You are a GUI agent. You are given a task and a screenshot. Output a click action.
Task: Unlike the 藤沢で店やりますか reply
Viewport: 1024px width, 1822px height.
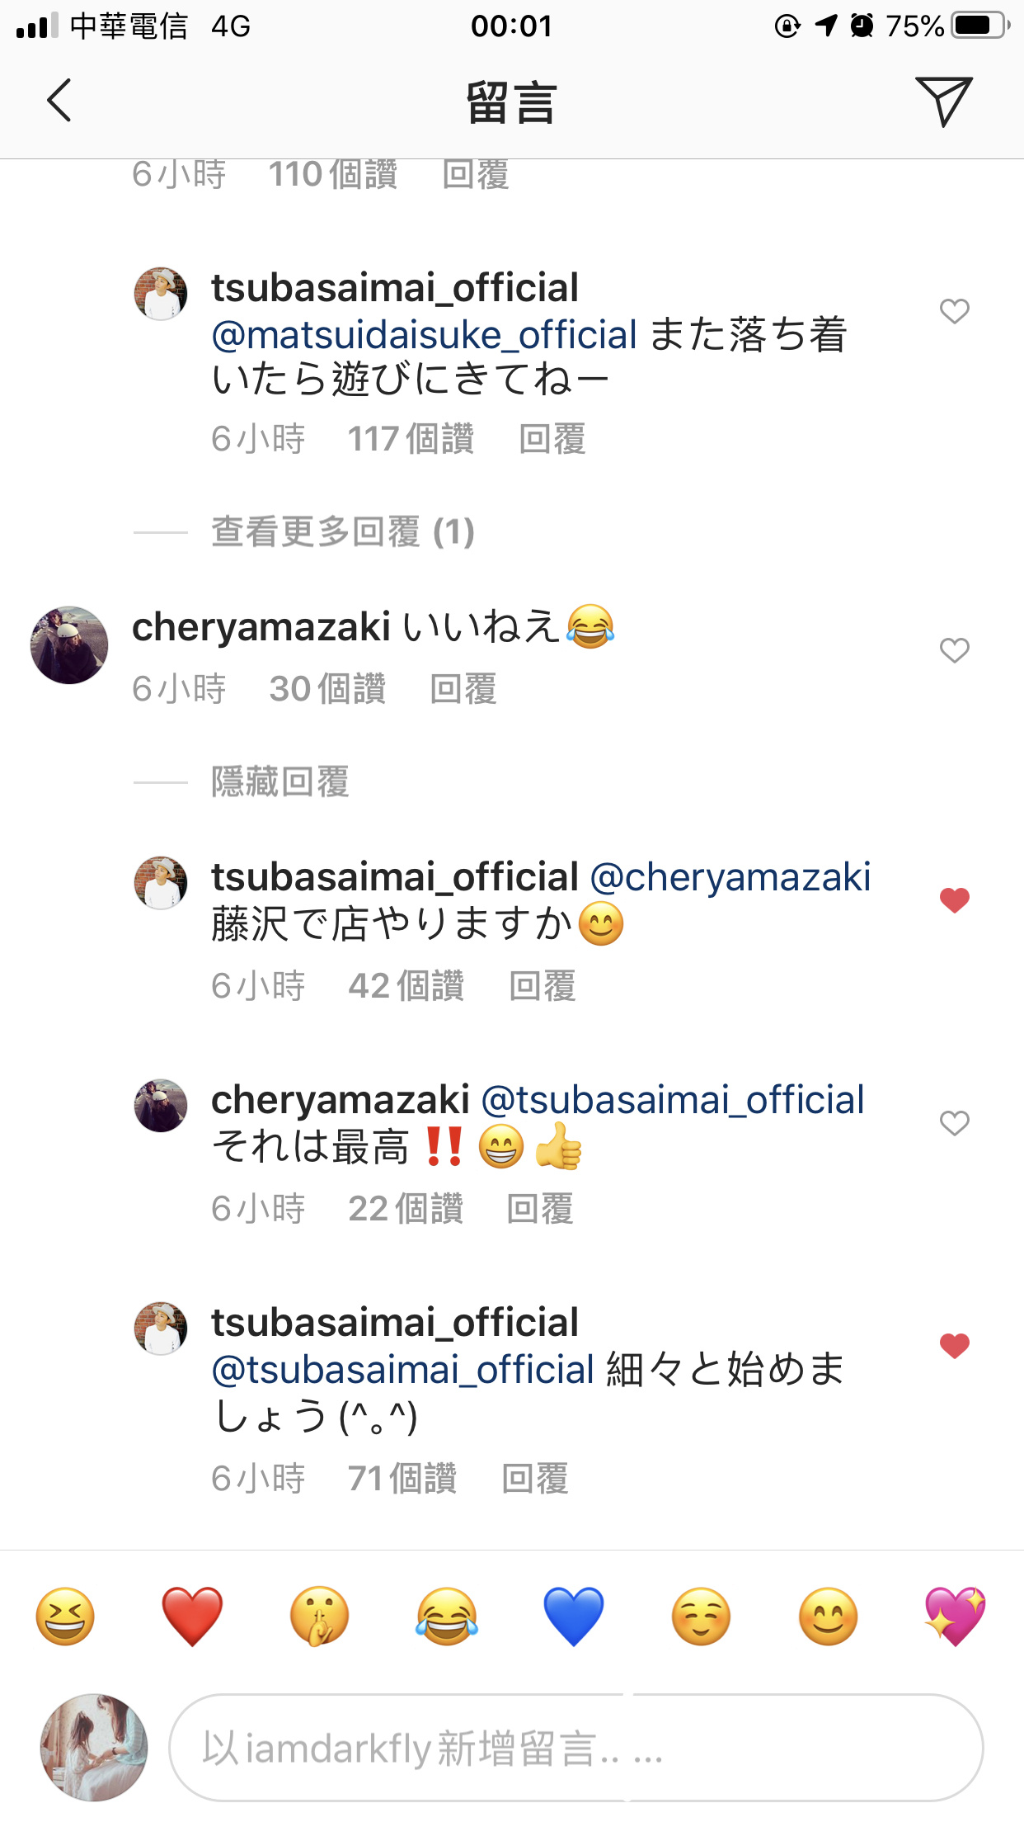click(x=954, y=899)
